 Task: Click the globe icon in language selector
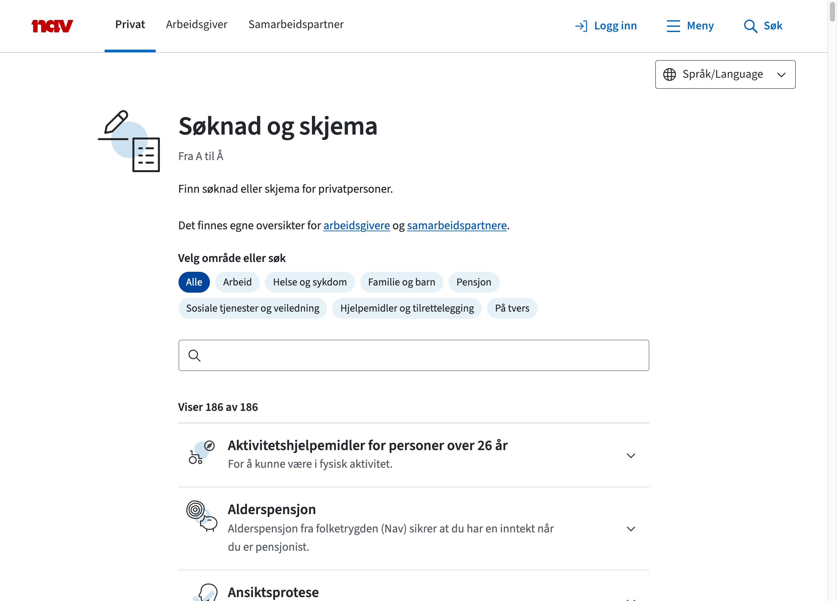pyautogui.click(x=670, y=74)
